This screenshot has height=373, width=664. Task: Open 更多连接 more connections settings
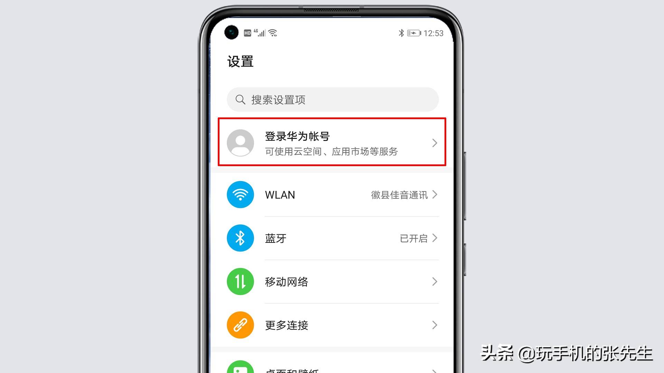[x=332, y=325]
